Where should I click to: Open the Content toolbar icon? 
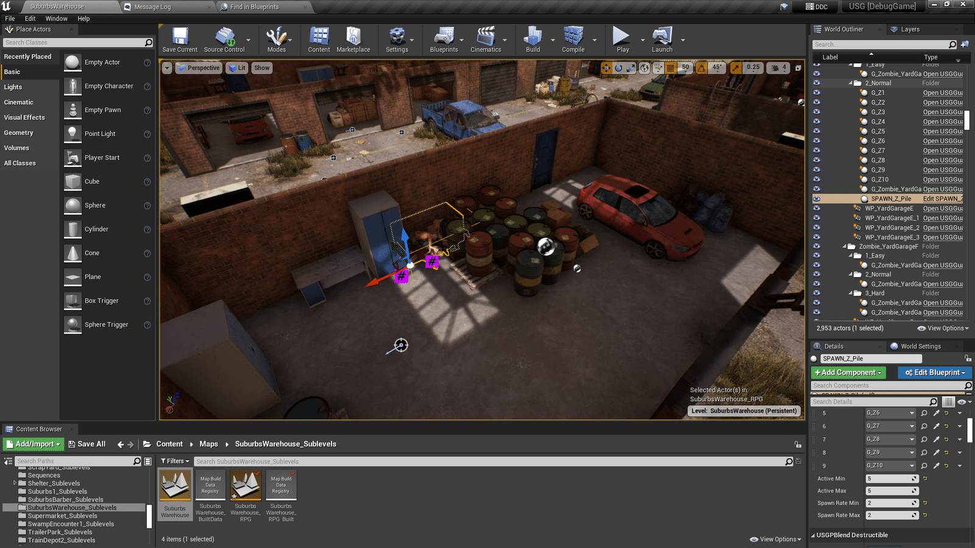pos(319,40)
